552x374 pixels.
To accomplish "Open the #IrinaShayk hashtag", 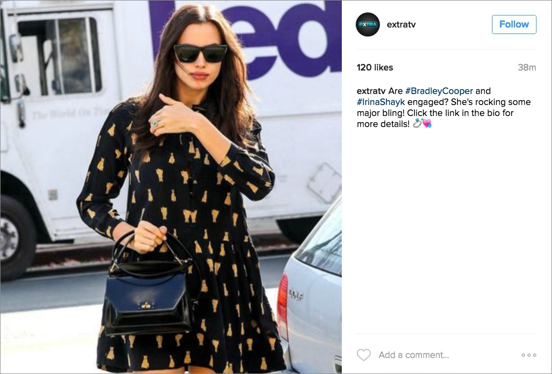I will click(380, 101).
